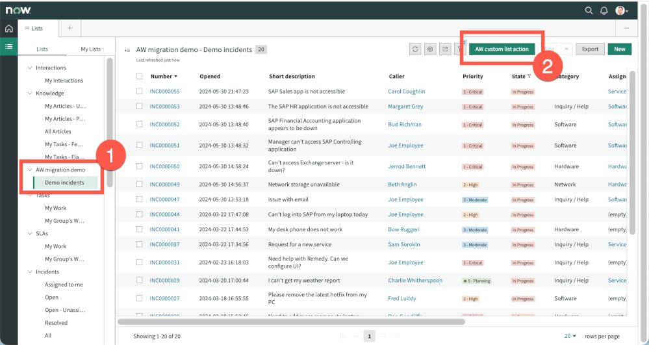Check the box for INC0000051
The image size is (649, 345).
point(140,145)
